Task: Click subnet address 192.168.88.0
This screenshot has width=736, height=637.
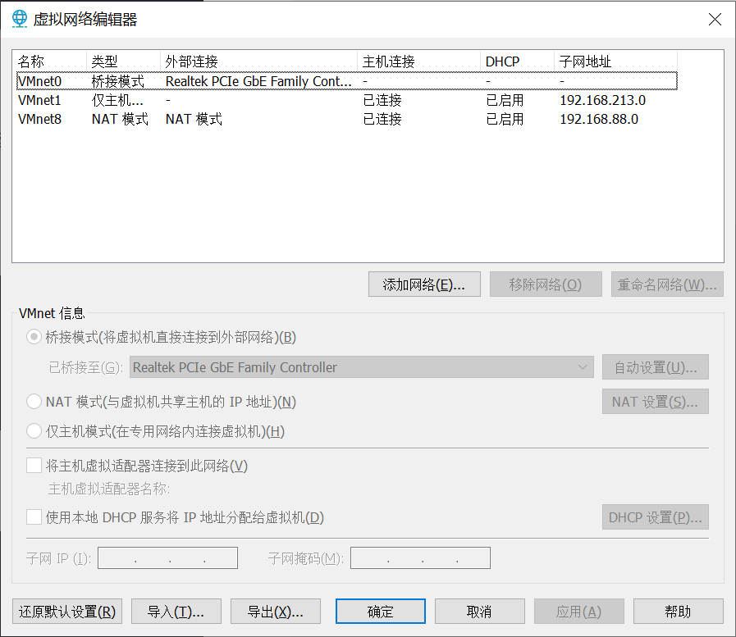Action: [x=599, y=119]
